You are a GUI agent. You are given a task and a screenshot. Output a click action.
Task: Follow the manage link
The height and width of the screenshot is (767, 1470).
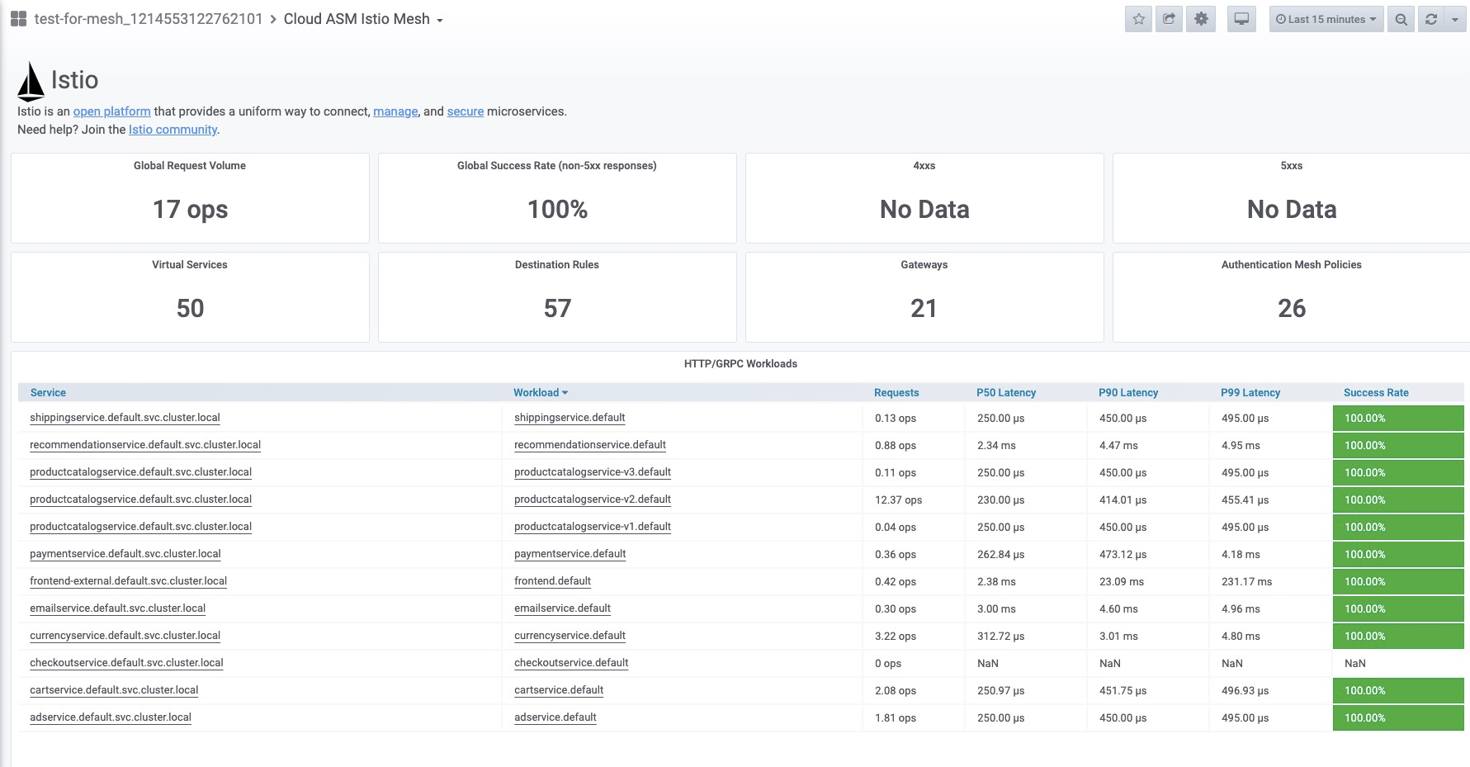[x=395, y=111]
